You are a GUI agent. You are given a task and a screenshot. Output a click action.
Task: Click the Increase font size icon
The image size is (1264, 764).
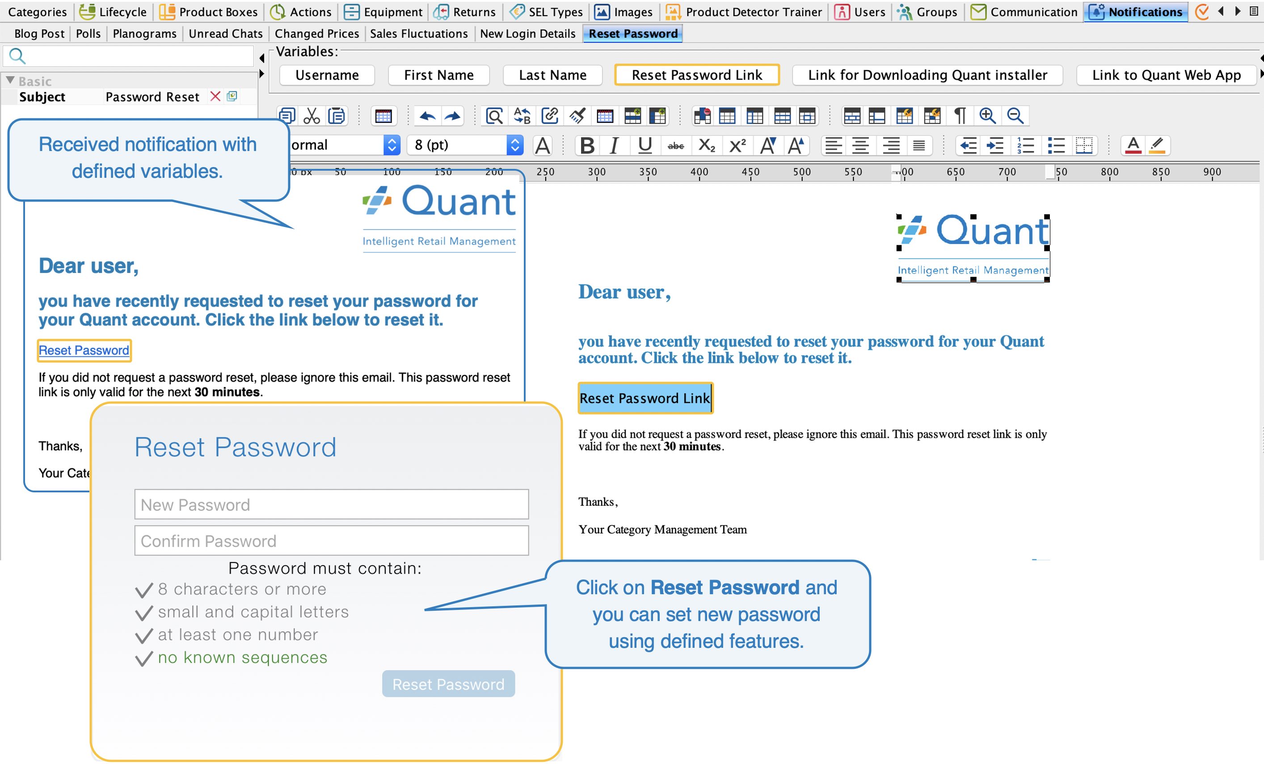796,146
